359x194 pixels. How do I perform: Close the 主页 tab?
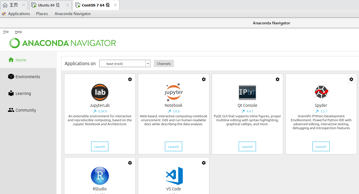pyautogui.click(x=24, y=5)
